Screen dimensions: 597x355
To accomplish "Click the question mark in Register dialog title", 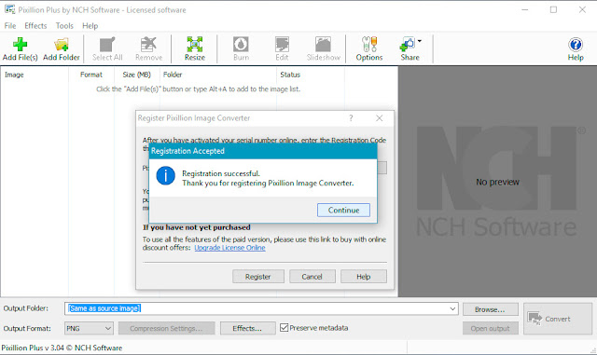I will click(x=351, y=118).
